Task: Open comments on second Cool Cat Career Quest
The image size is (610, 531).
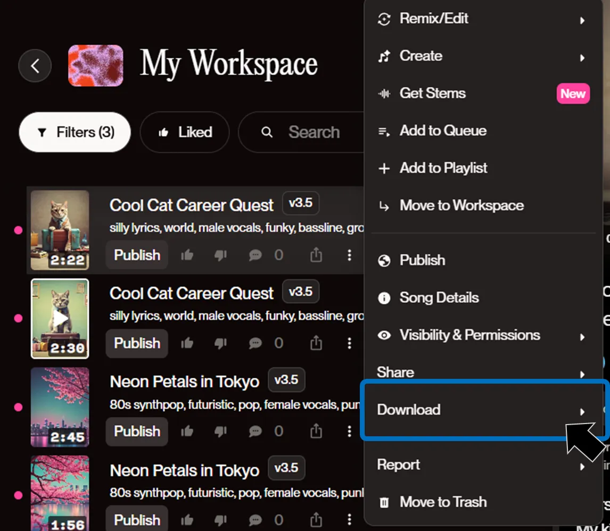Action: tap(255, 344)
